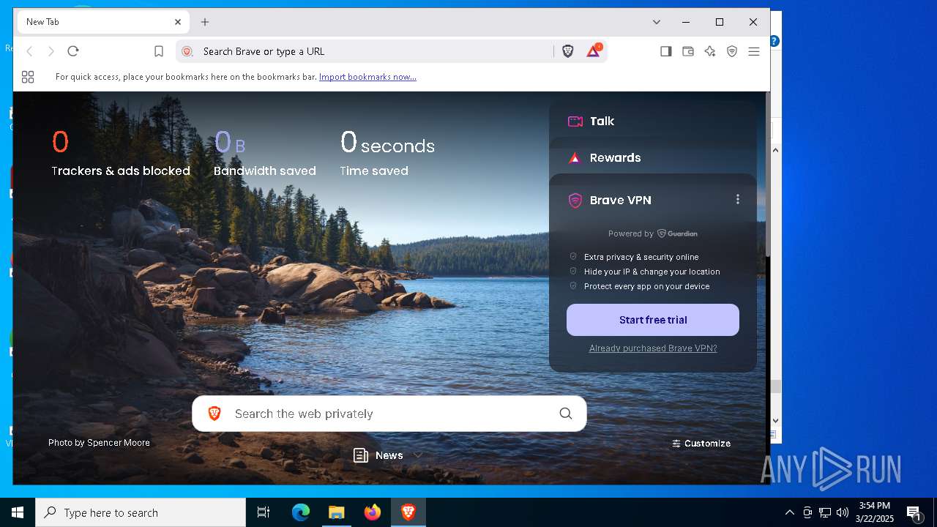Click the Brave Shields lion icon
The height and width of the screenshot is (527, 937).
[567, 51]
